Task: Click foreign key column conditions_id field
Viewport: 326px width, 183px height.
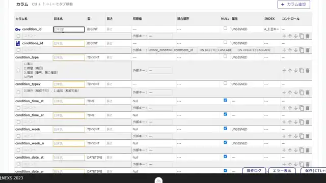Action: tap(185, 50)
